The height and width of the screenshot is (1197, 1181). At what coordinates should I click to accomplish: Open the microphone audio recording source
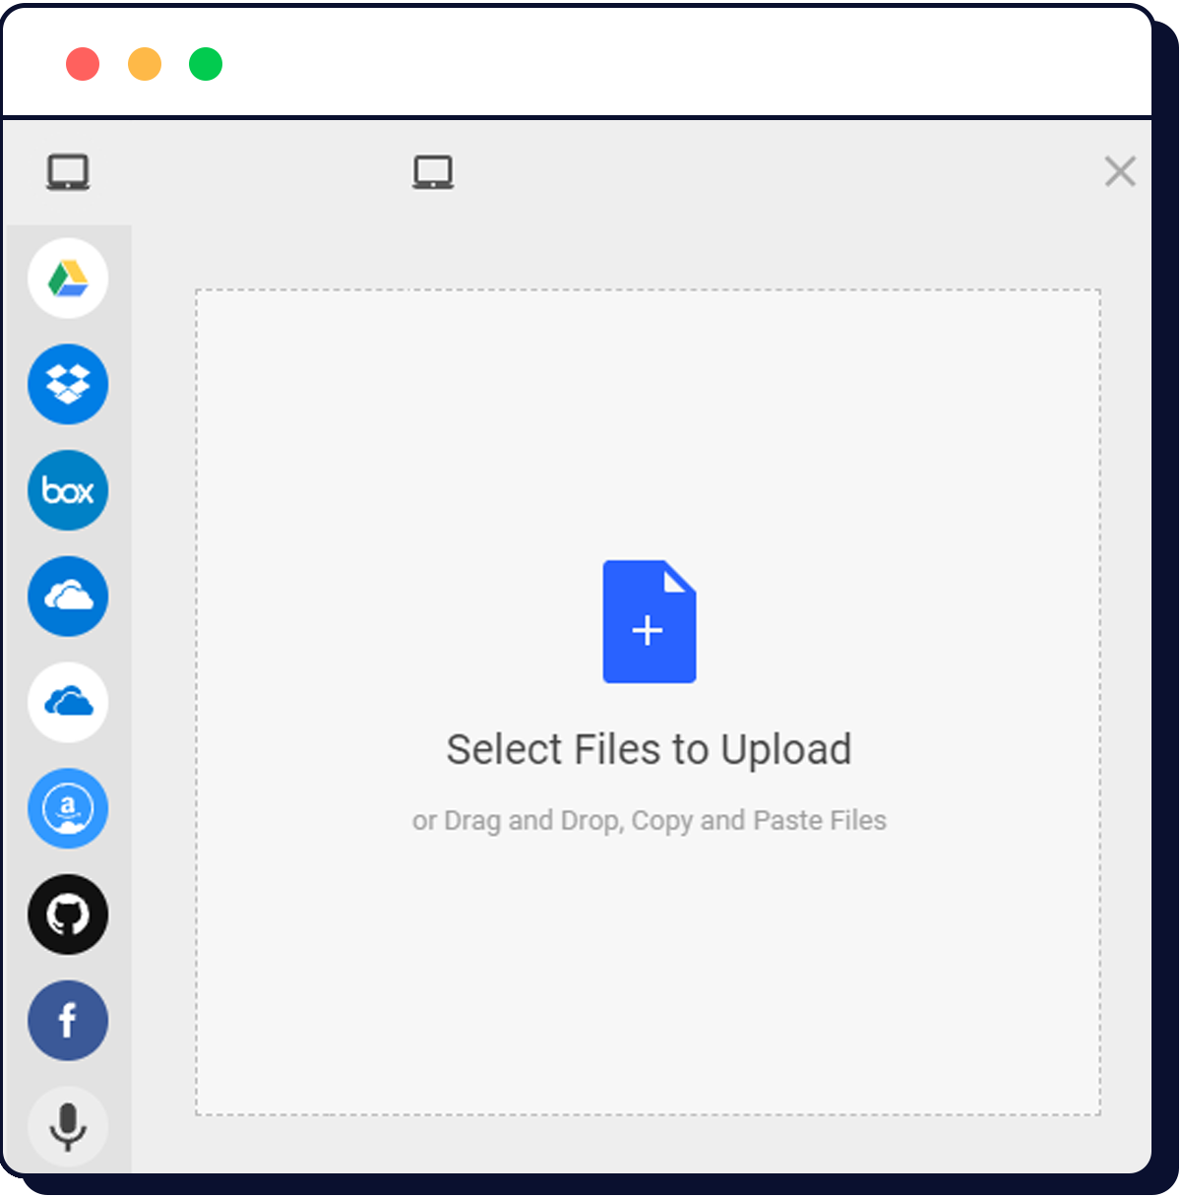67,1126
